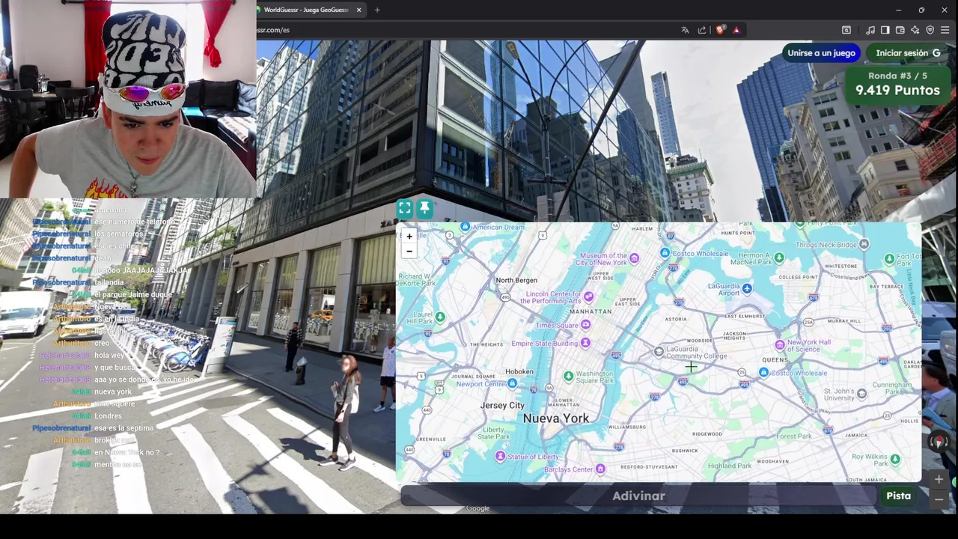Open the music note playlist icon
The height and width of the screenshot is (539, 958).
pos(870,30)
